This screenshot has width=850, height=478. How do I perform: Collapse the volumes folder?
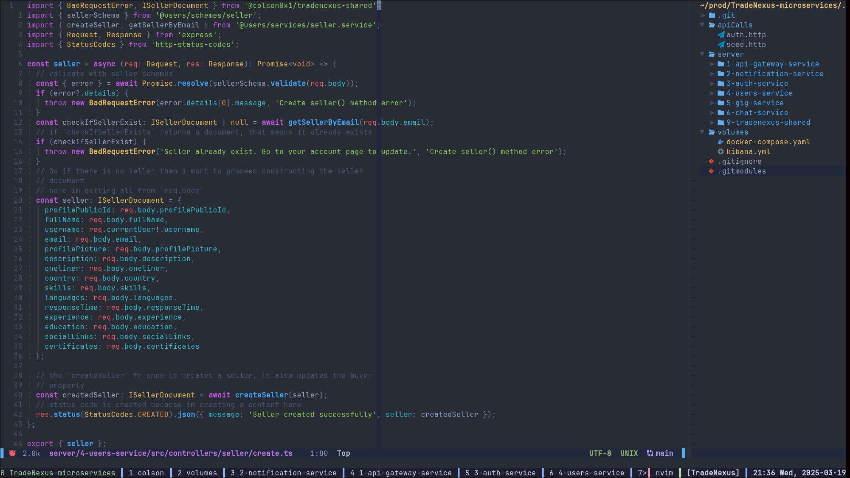click(x=703, y=132)
